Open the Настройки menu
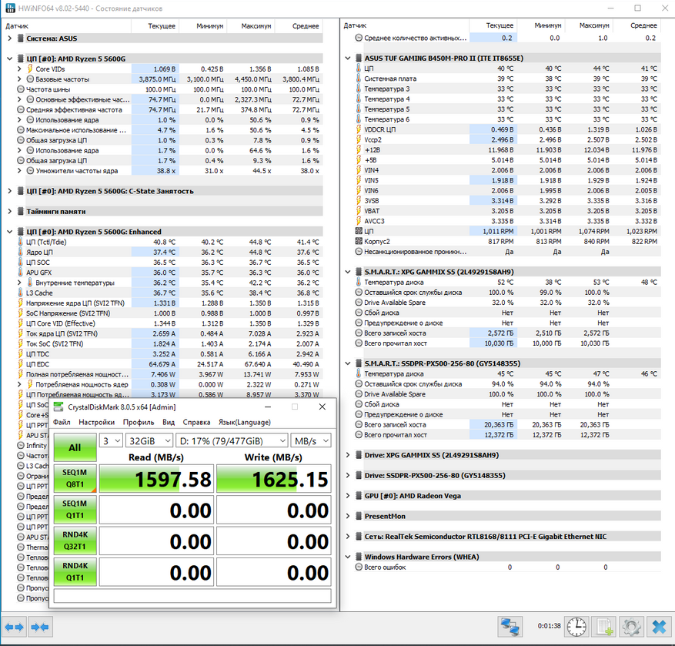The height and width of the screenshot is (646, 675). click(97, 422)
